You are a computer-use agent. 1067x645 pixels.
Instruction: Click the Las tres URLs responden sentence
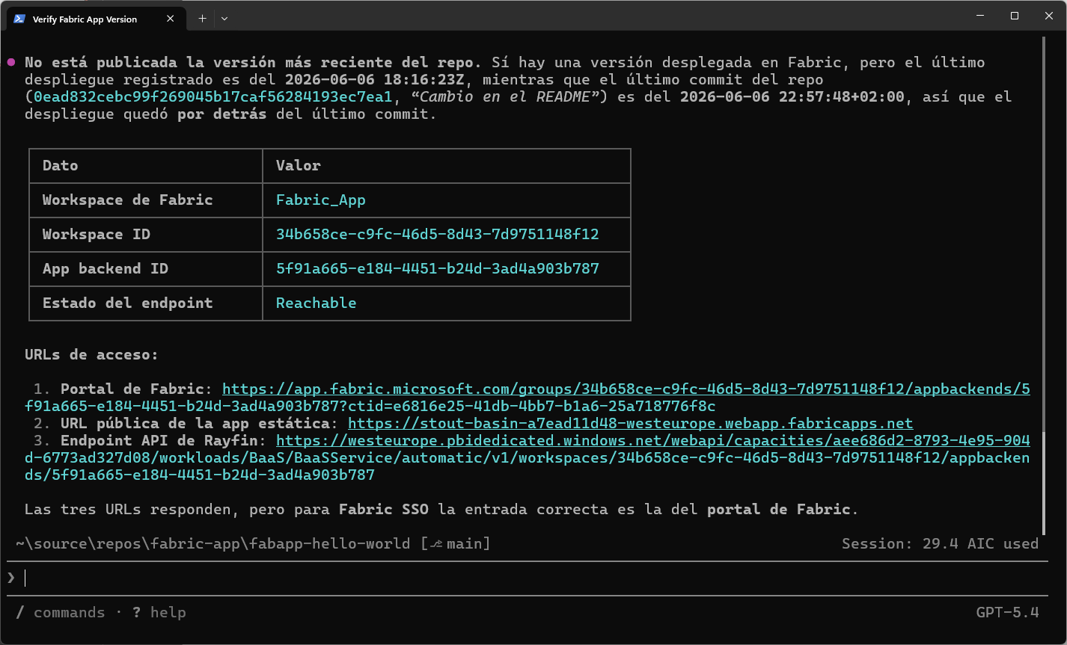(441, 509)
